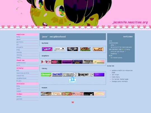Open the art page
The width and height of the screenshot is (151, 113).
point(18,45)
